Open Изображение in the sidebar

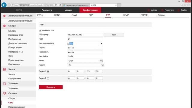(15, 39)
